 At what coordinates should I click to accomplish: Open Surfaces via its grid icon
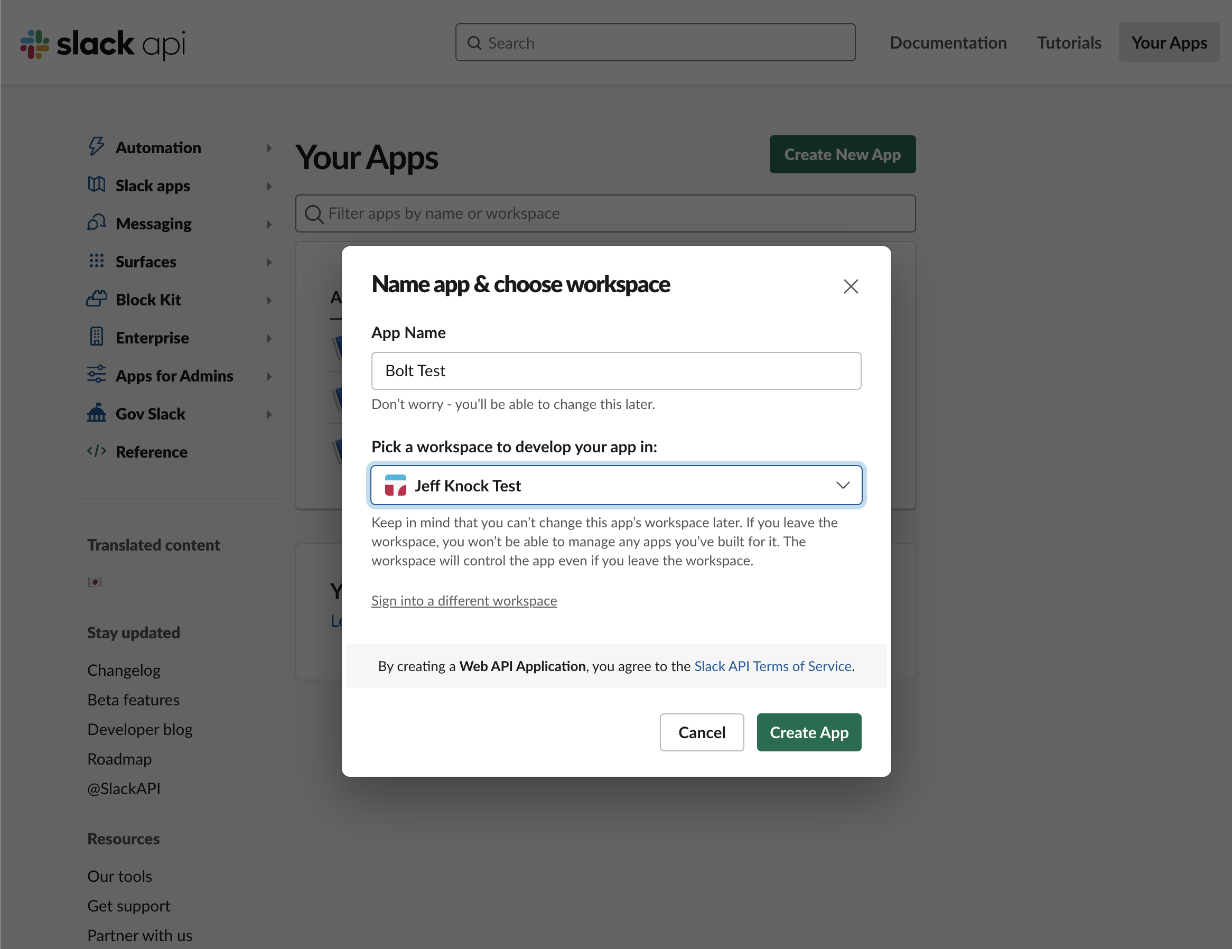click(97, 261)
